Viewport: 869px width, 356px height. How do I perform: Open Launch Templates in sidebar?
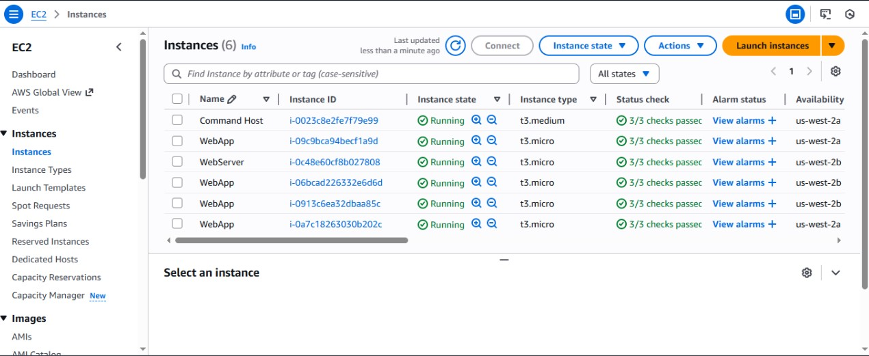click(x=49, y=187)
